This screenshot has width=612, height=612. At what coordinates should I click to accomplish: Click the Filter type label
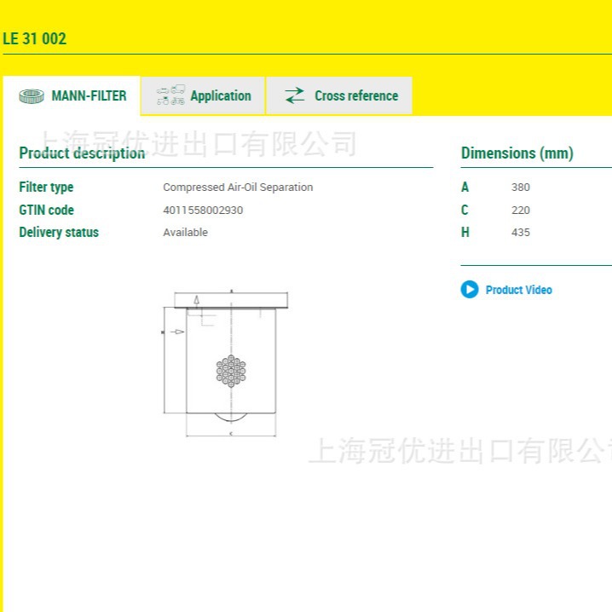click(46, 188)
